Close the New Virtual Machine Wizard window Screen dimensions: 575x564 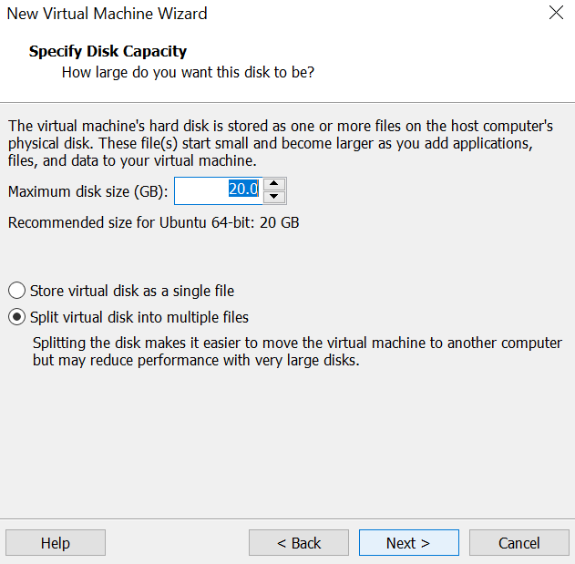(555, 14)
